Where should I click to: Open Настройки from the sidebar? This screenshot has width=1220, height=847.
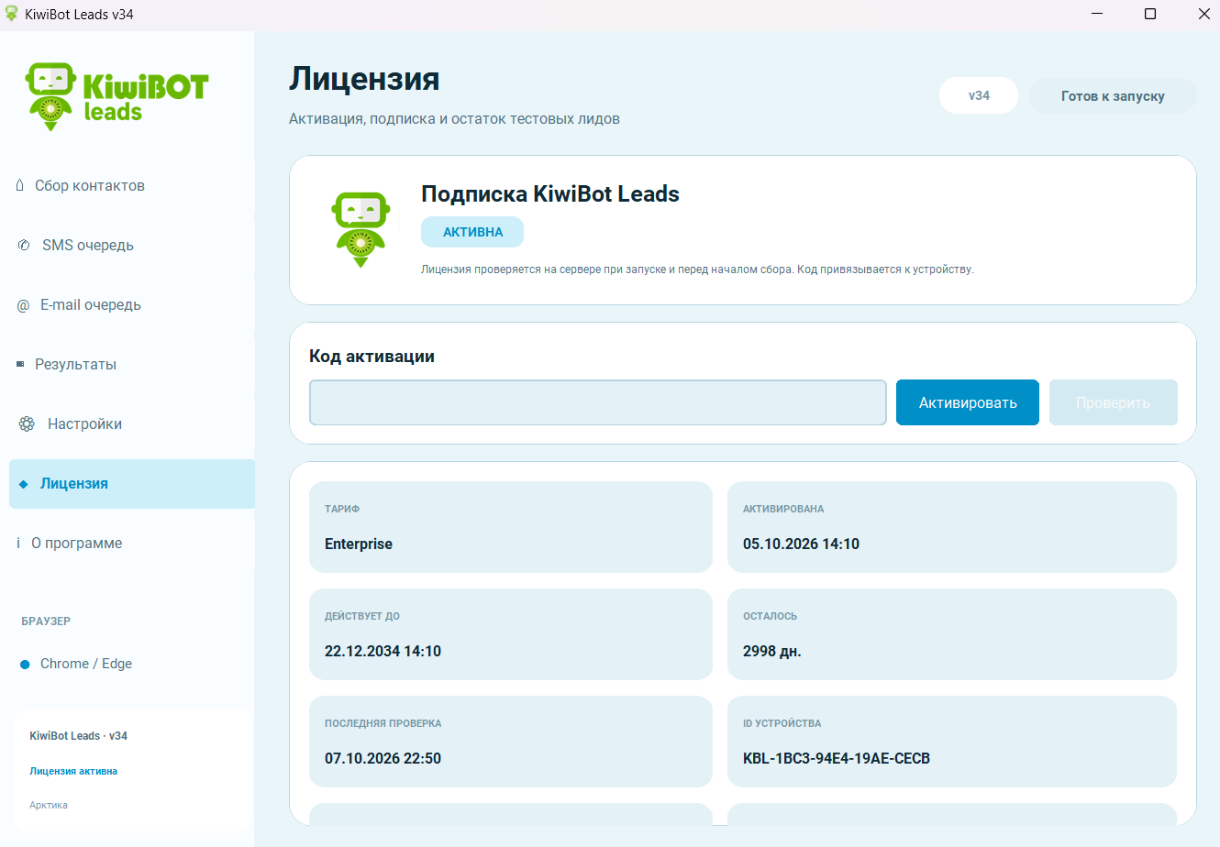132,423
